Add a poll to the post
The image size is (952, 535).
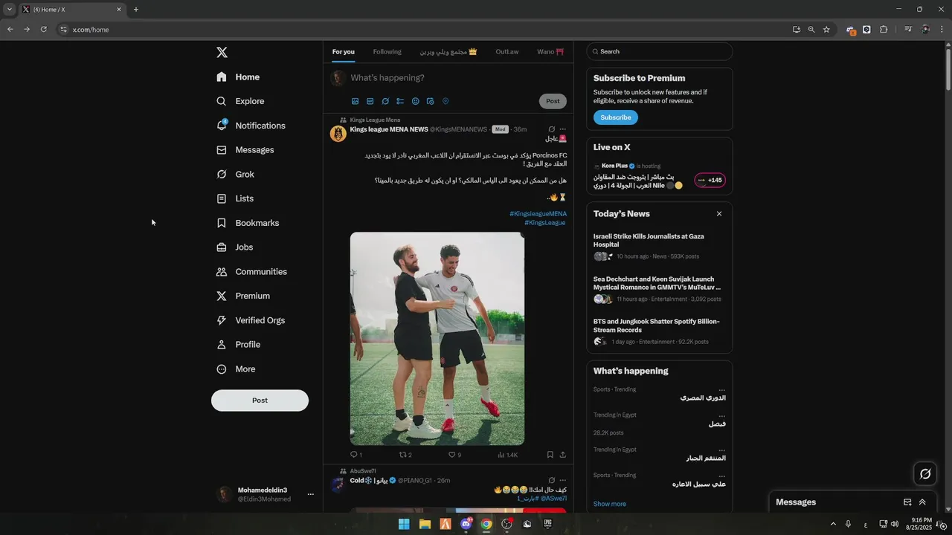click(x=400, y=101)
